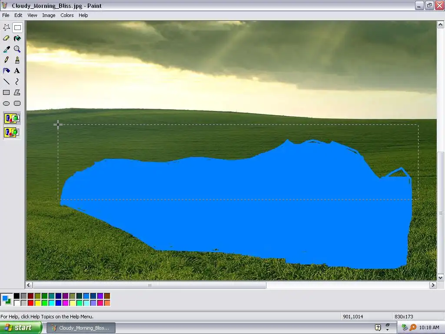The height and width of the screenshot is (334, 445).
Task: Click the orange magnifier tray icon
Action: coord(413,327)
